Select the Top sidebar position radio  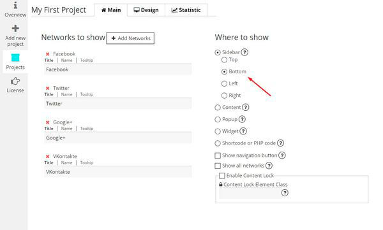224,60
